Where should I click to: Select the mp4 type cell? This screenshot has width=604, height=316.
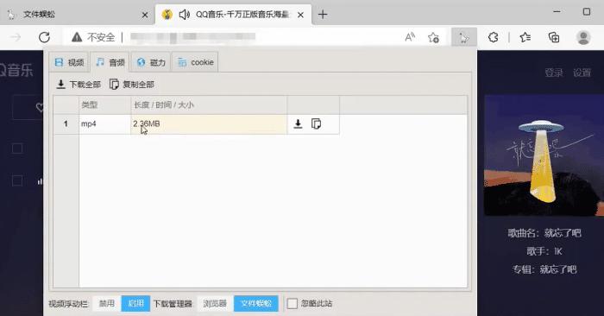coord(104,123)
